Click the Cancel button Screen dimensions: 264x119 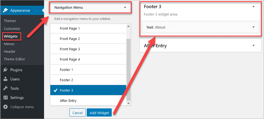77,112
